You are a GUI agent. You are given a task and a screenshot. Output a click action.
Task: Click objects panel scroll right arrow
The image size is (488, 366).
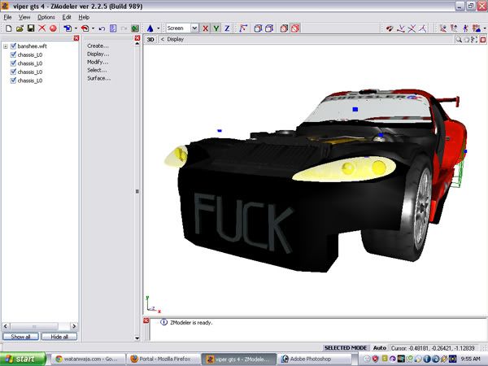pyautogui.click(x=74, y=326)
